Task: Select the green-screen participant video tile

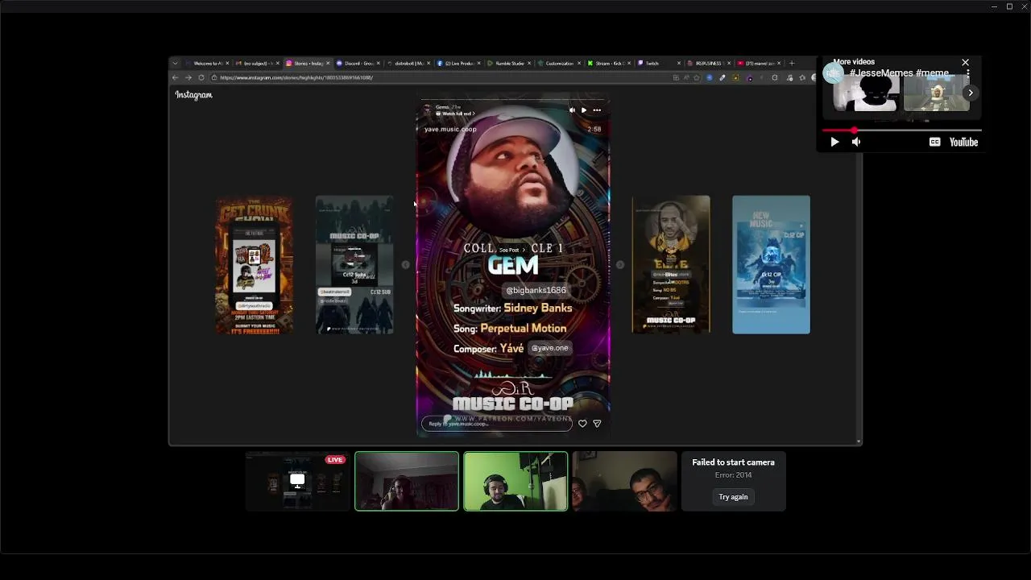Action: [x=515, y=481]
